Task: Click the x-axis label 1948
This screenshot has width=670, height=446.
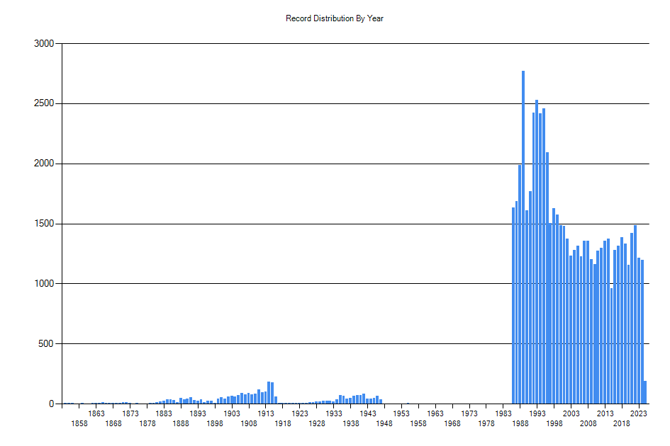Action: coord(384,423)
